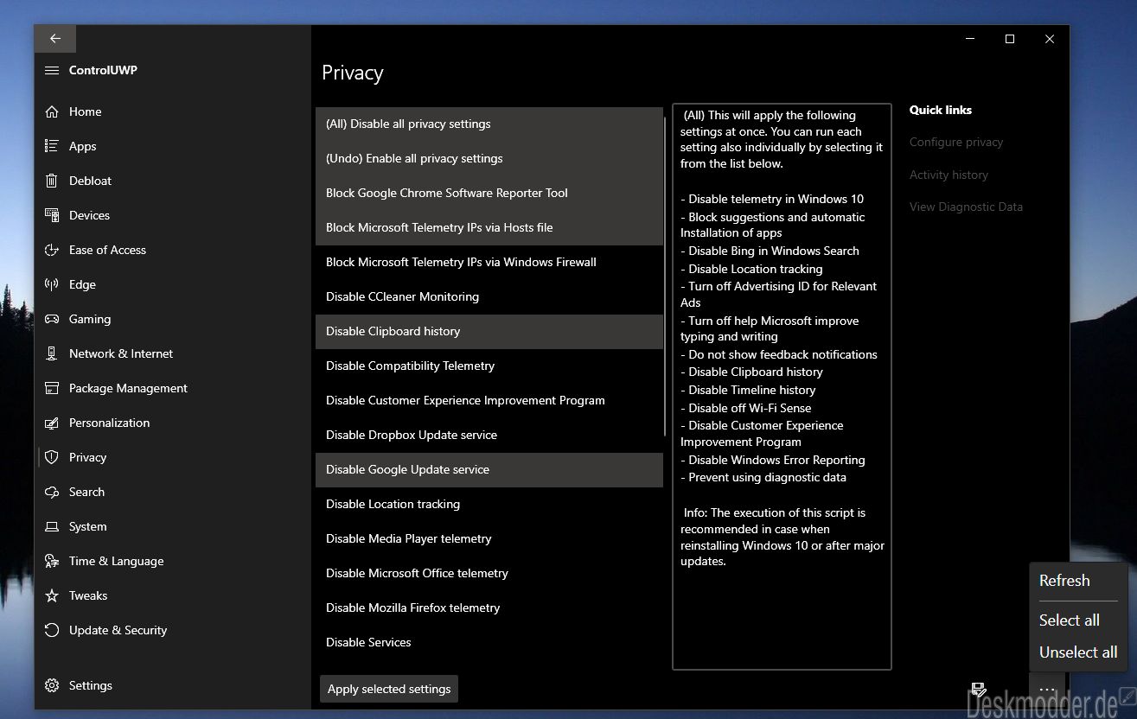This screenshot has width=1137, height=719.
Task: Choose Select all from the flyout menu
Action: [1070, 620]
